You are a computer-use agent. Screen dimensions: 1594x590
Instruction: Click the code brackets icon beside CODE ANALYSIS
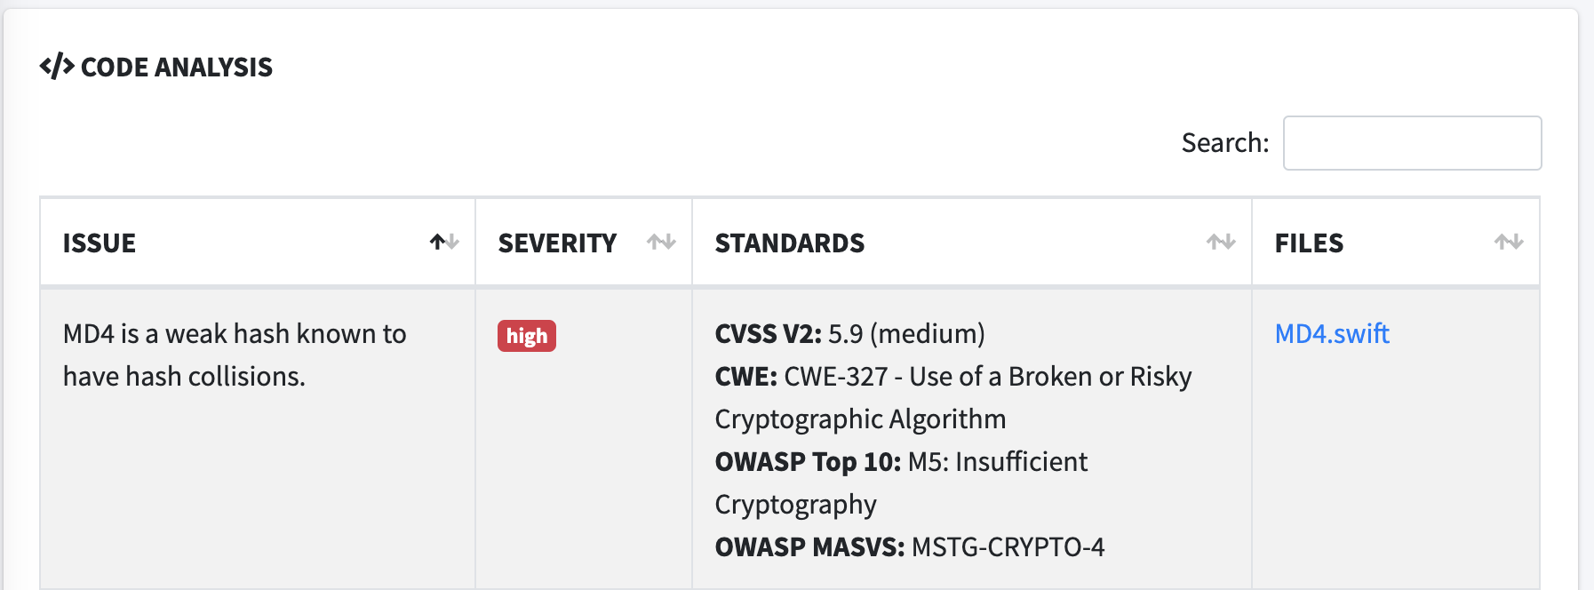[x=56, y=67]
